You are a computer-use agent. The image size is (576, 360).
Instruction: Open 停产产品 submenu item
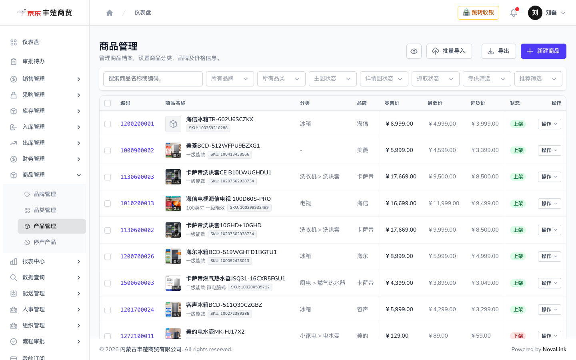(52, 242)
